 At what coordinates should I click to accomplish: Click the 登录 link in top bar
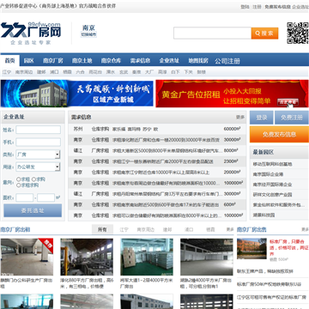[x=245, y=7]
